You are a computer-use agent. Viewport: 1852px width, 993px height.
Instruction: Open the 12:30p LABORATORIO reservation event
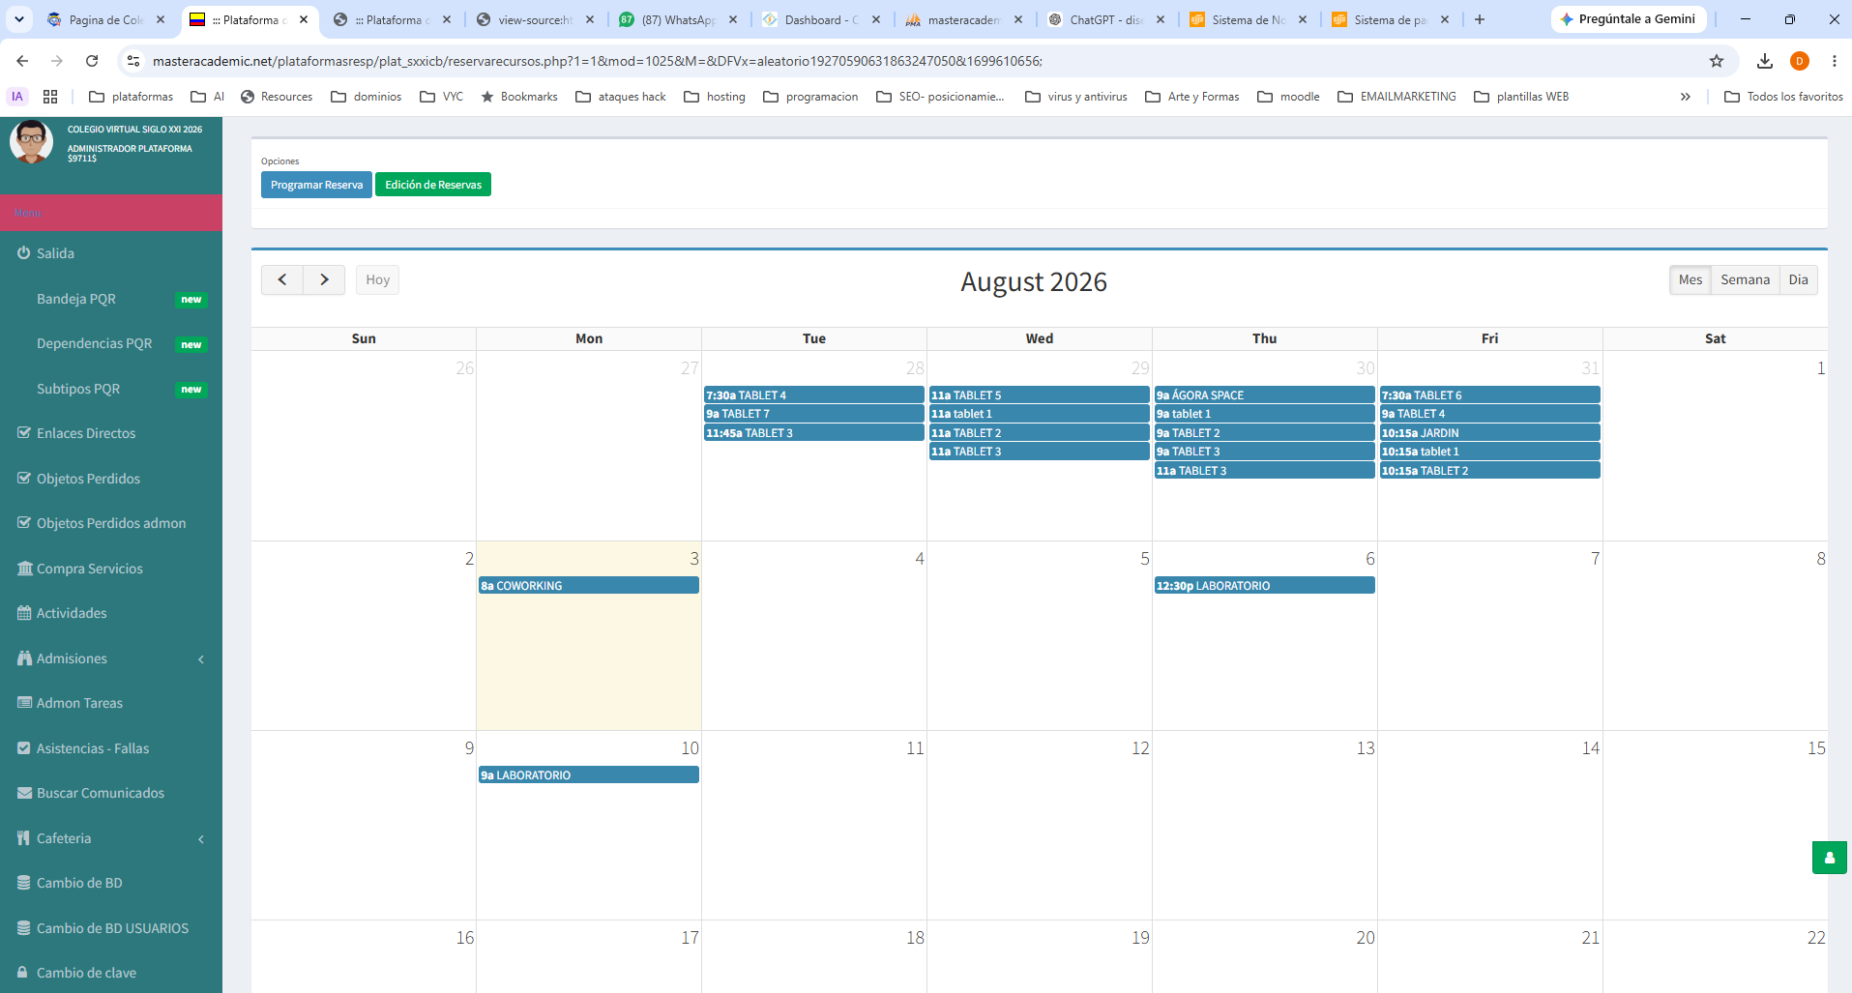(x=1265, y=585)
